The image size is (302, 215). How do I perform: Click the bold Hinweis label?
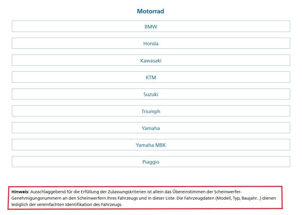click(20, 192)
